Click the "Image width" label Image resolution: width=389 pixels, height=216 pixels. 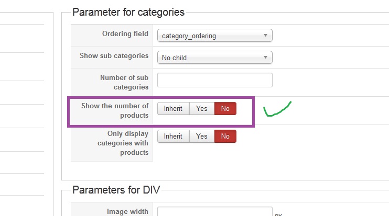point(127,212)
